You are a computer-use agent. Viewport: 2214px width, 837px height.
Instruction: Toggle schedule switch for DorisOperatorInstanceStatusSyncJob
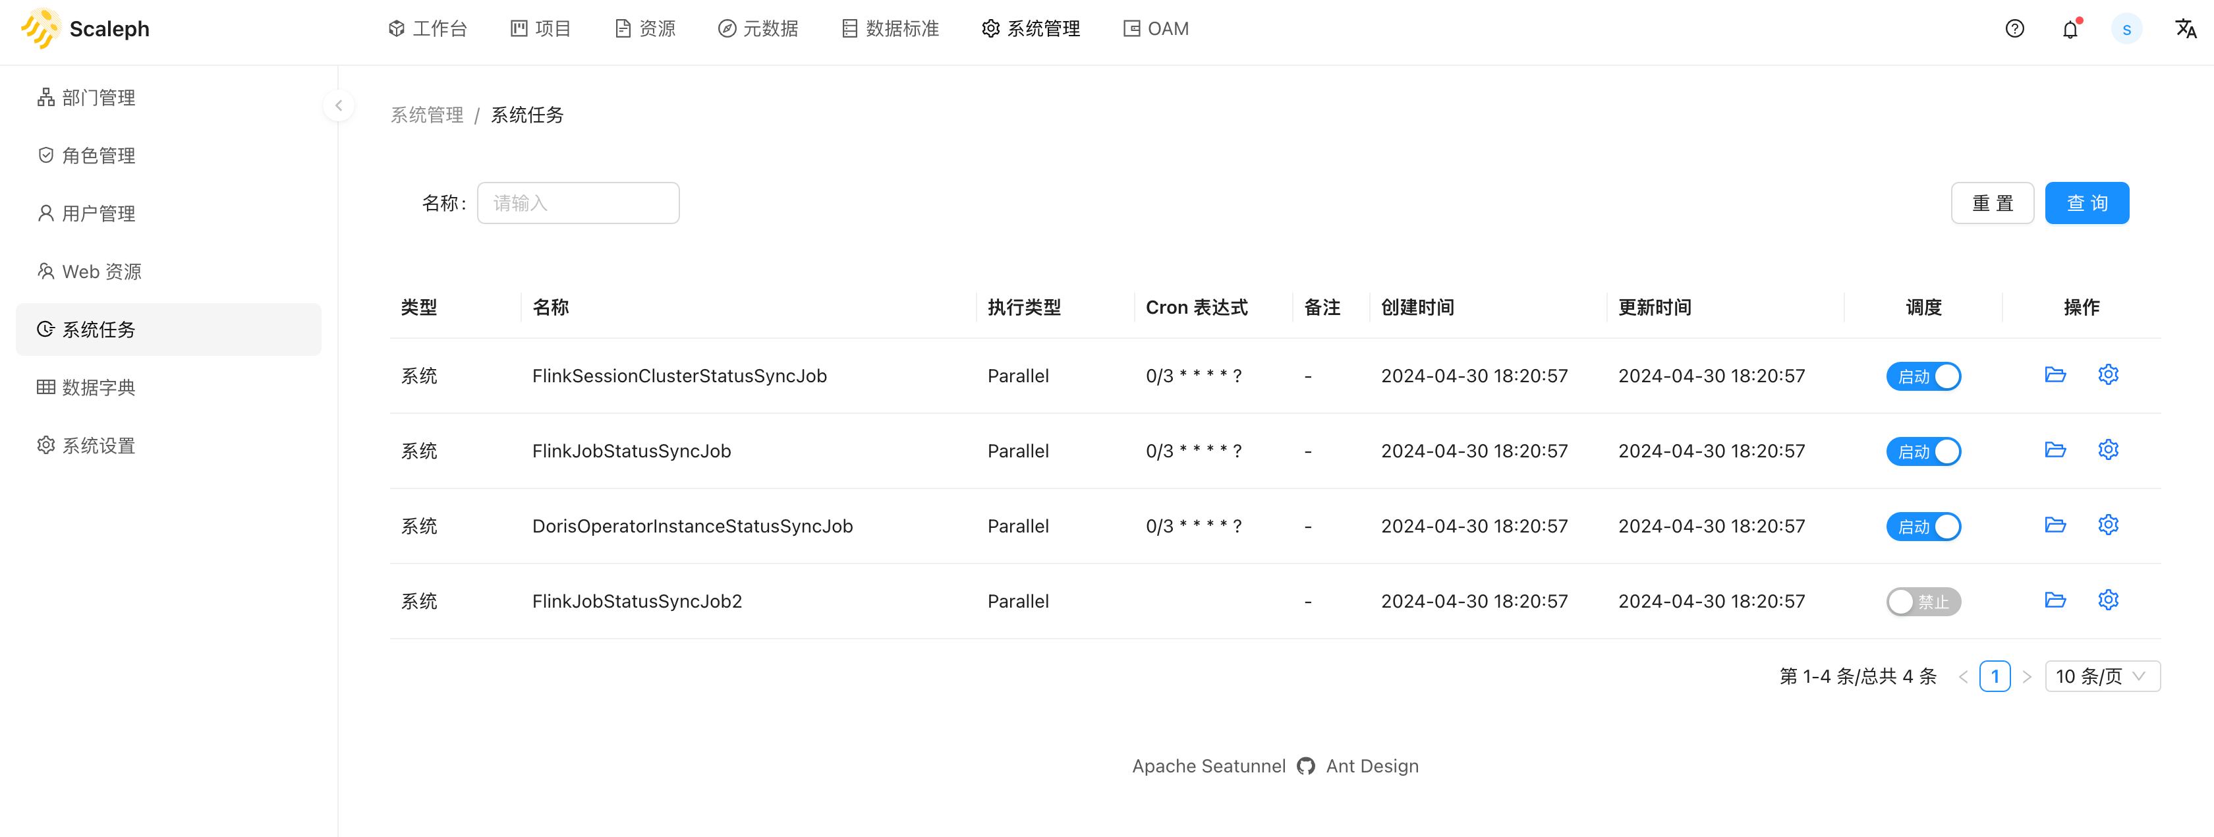coord(1923,527)
